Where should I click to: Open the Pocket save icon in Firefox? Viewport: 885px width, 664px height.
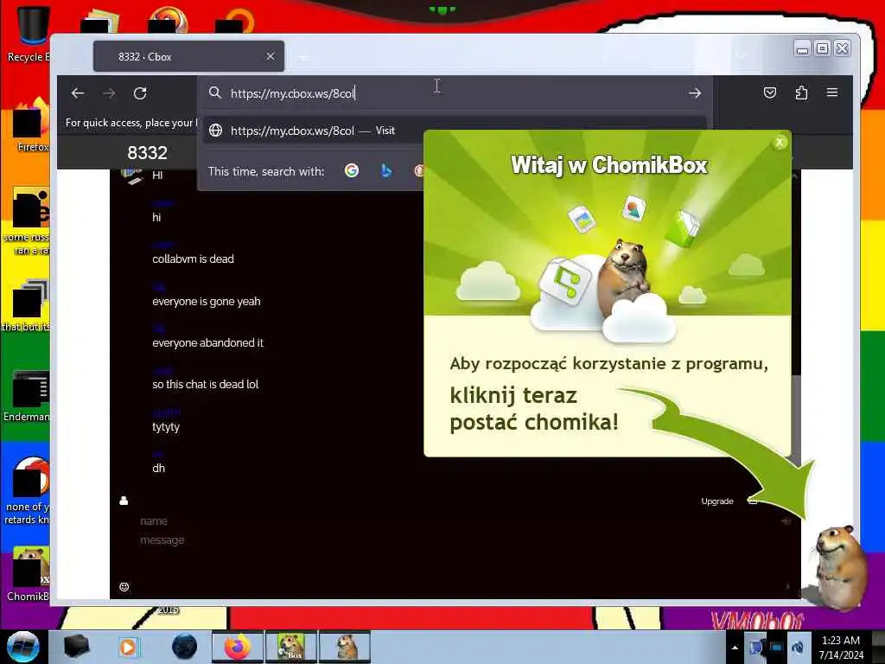(770, 93)
